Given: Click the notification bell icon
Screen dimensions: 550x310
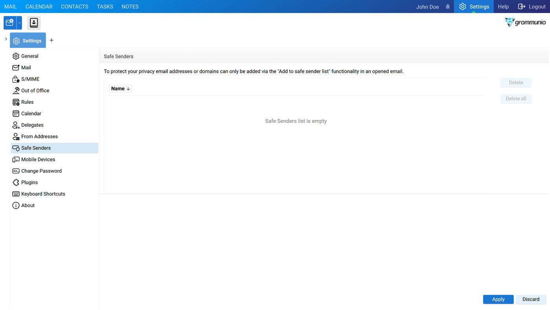Looking at the screenshot, I should tap(448, 7).
